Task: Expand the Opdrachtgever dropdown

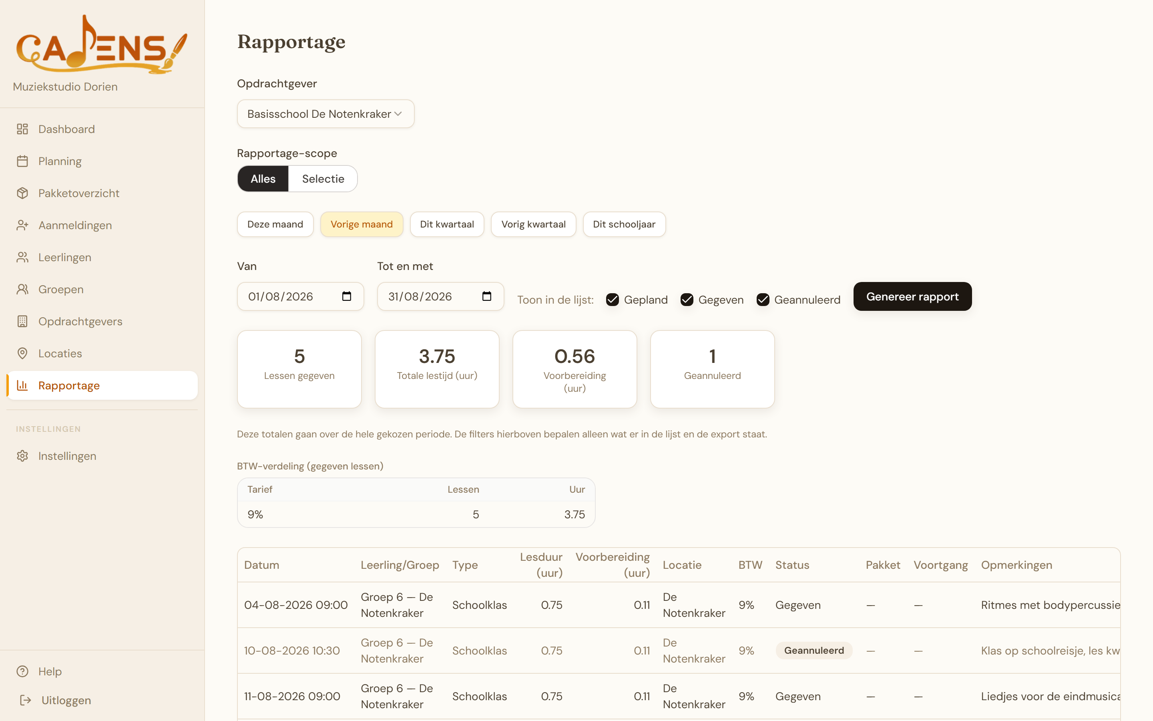Action: (x=325, y=114)
